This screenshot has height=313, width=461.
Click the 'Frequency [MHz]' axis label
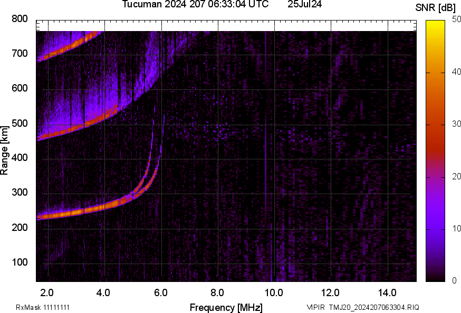(226, 308)
